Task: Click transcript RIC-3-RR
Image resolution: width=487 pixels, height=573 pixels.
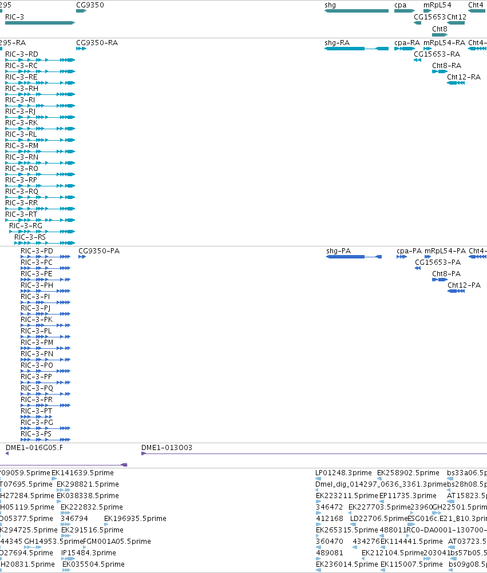Action: click(x=40, y=209)
